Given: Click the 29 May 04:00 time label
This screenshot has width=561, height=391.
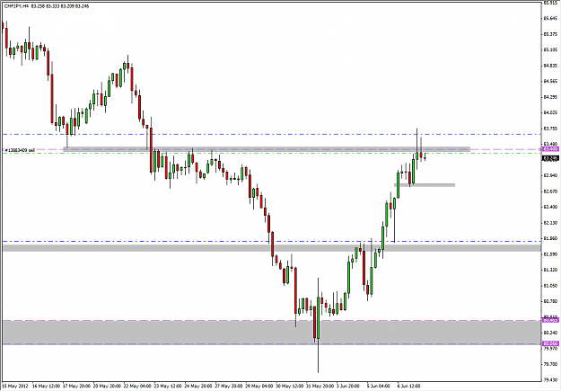Looking at the screenshot, I should coord(259,387).
